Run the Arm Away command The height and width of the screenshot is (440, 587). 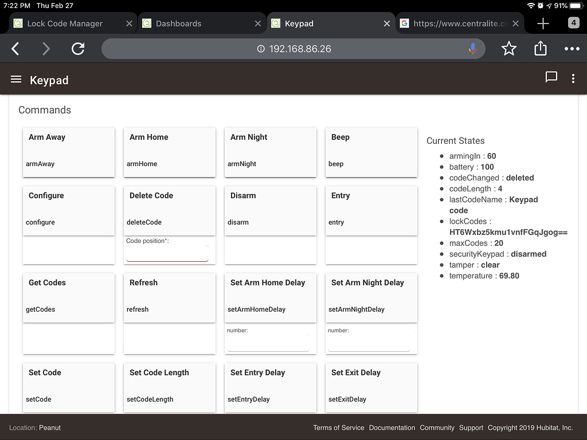pyautogui.click(x=69, y=152)
